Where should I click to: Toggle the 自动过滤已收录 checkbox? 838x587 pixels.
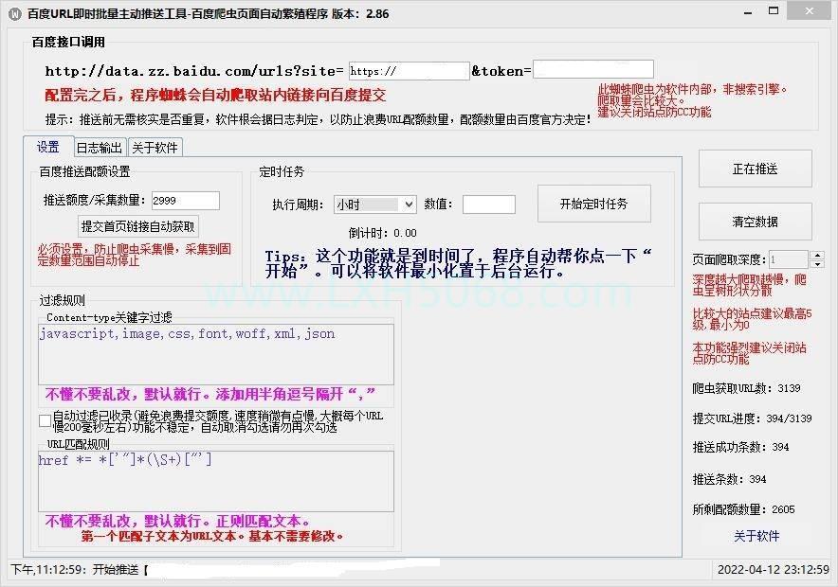(45, 420)
